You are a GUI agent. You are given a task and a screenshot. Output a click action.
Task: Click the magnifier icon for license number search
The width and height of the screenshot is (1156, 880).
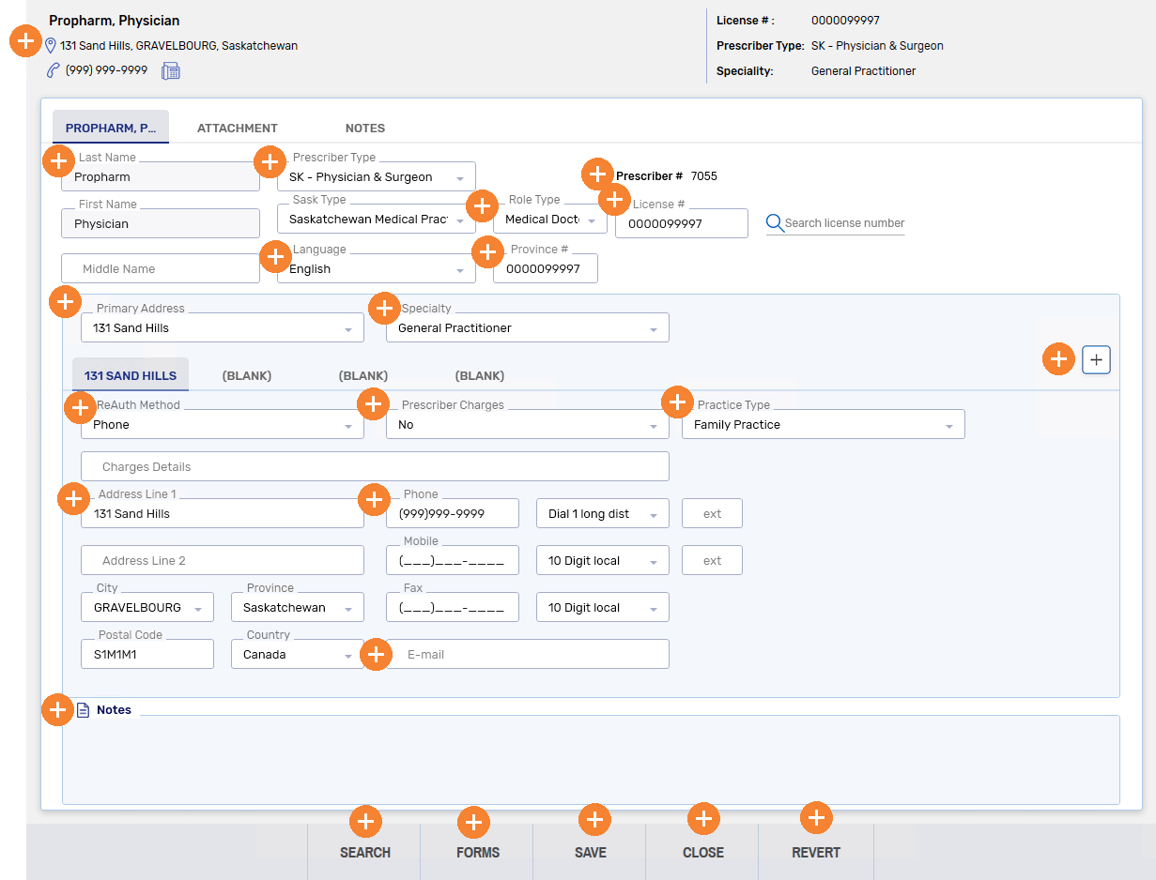point(775,223)
